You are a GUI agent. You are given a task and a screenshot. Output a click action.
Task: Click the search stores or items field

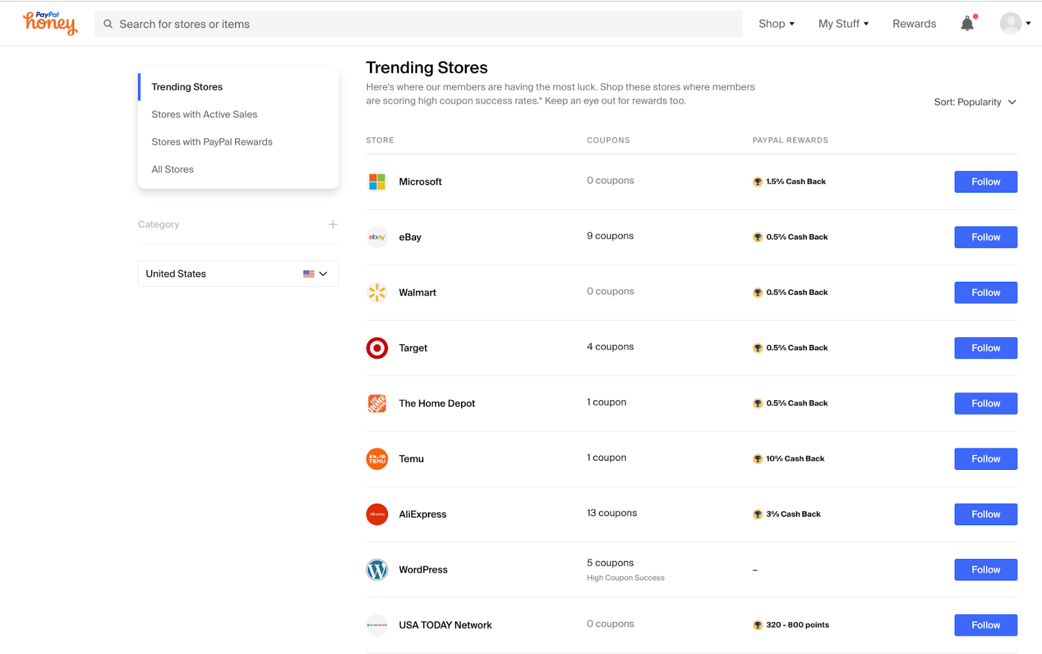coord(417,24)
